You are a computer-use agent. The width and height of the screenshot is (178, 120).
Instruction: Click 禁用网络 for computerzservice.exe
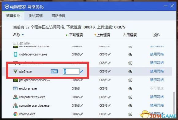[157, 105]
